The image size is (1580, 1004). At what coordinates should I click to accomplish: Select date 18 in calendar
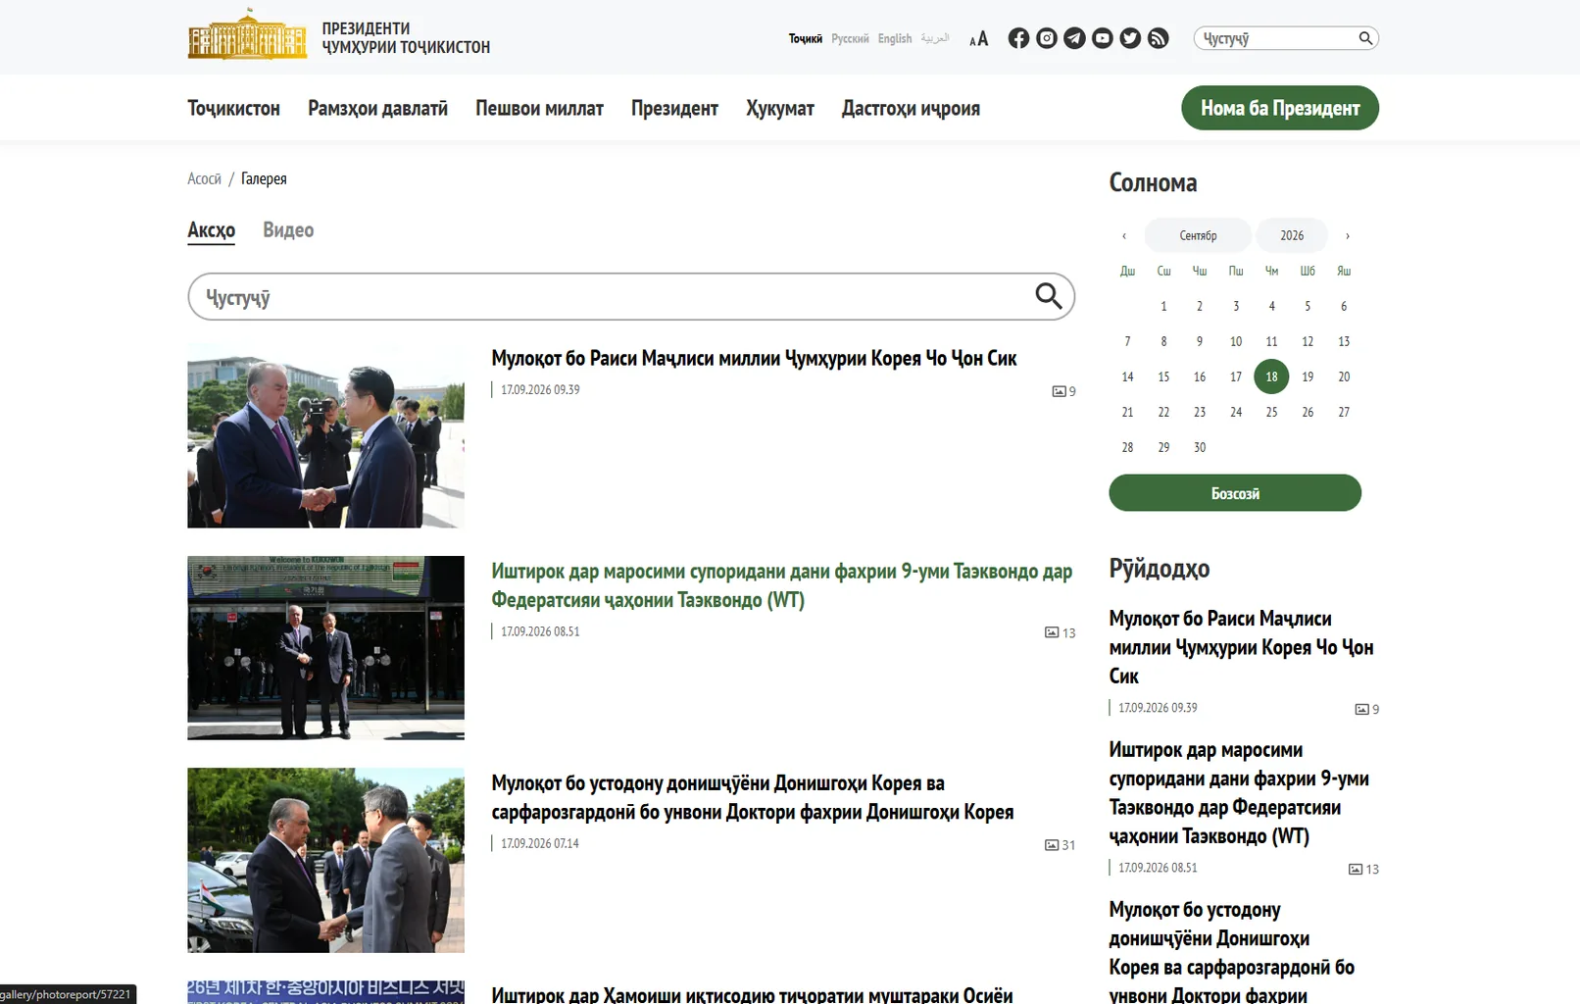click(x=1271, y=376)
